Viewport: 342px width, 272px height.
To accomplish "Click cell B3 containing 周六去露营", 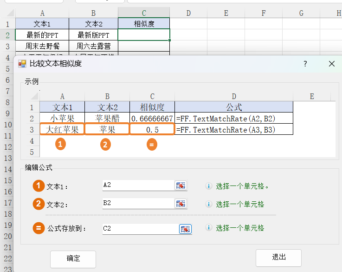I will coord(93,46).
